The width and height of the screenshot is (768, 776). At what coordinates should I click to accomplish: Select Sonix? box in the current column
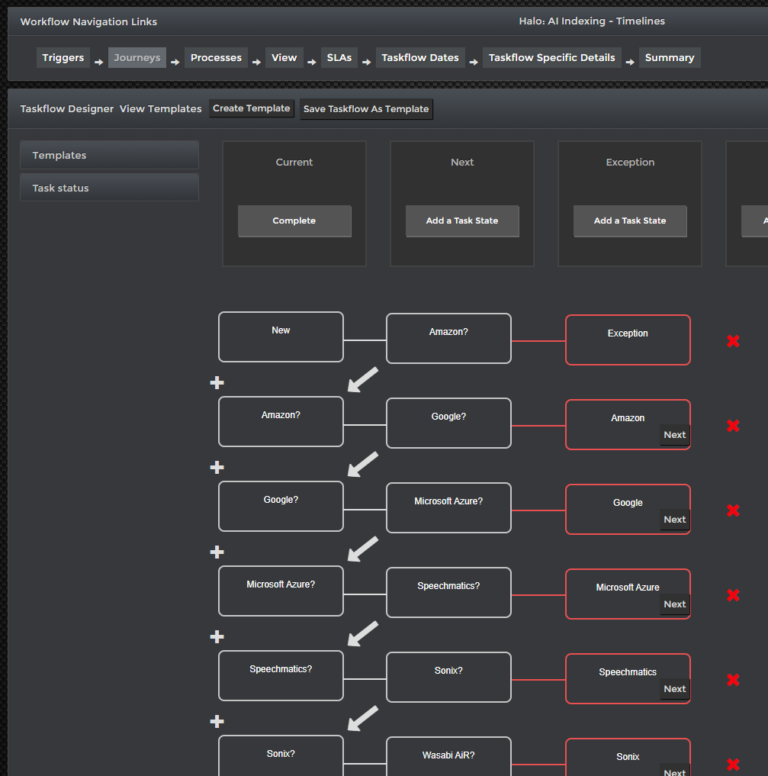281,755
